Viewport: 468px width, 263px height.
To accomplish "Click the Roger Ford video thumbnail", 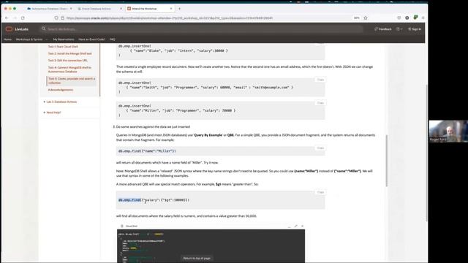I will coord(448,131).
